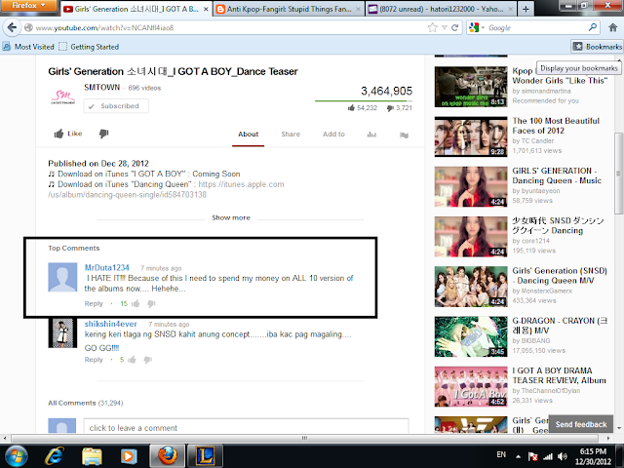Open MrDuta1234 user profile link
The image size is (624, 468).
pyautogui.click(x=106, y=268)
